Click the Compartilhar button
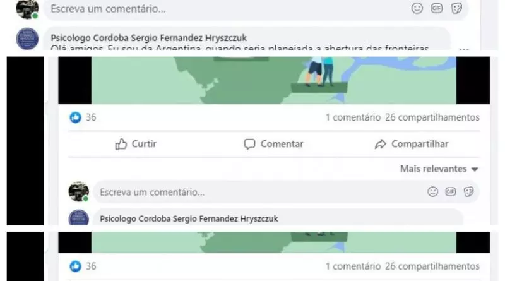The width and height of the screenshot is (505, 281). pos(412,144)
